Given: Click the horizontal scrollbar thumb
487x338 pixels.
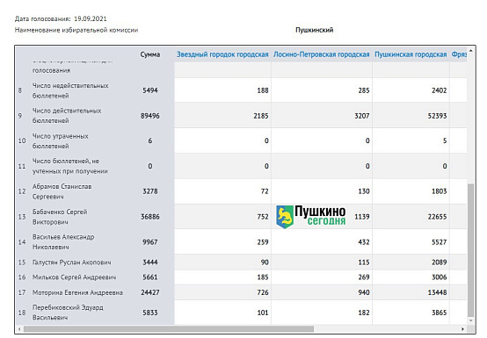Looking at the screenshot, I should (169, 328).
